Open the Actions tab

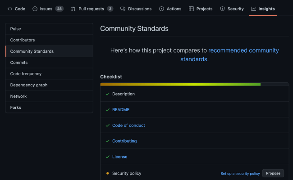point(170,9)
